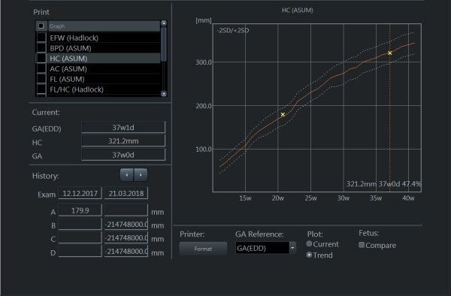Image resolution: width=451 pixels, height=296 pixels.
Task: Click fetus B field for 12.12.2017
Action: [80, 224]
